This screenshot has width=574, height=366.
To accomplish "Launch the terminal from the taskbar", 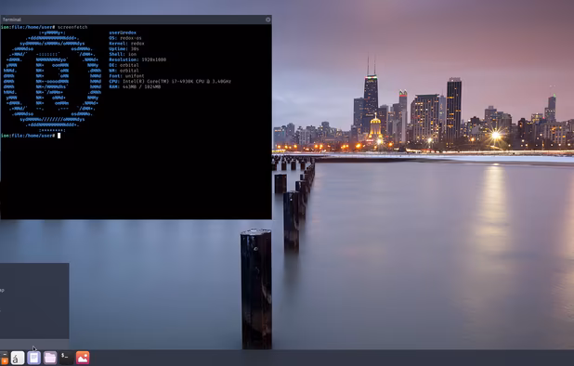I will [x=66, y=358].
